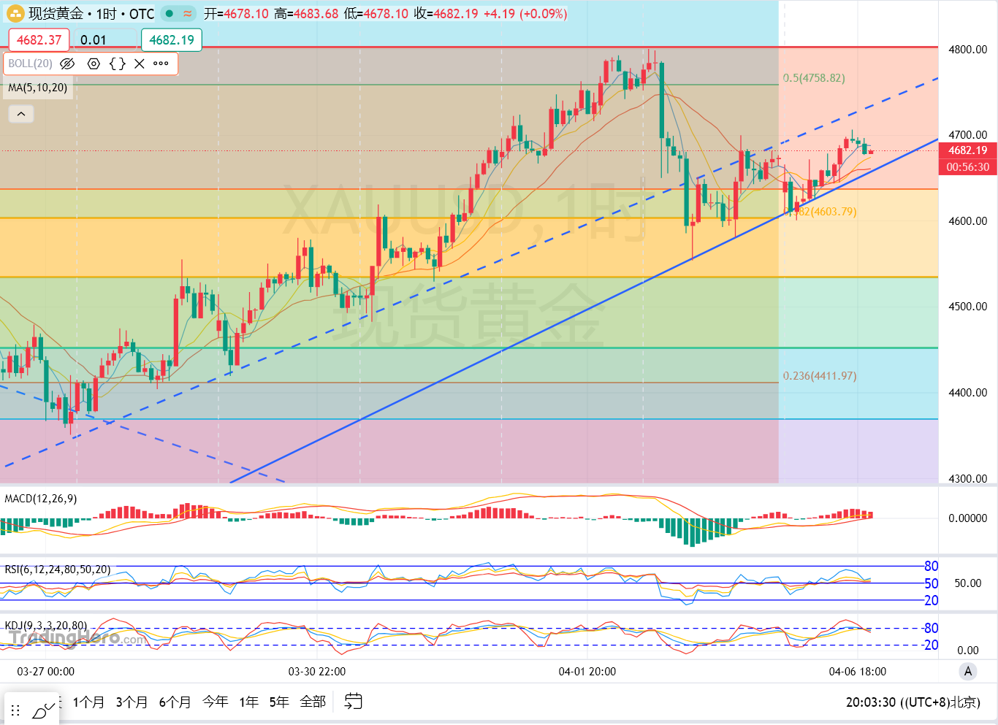This screenshot has width=998, height=725.
Task: Click the green market status dot
Action: [169, 13]
